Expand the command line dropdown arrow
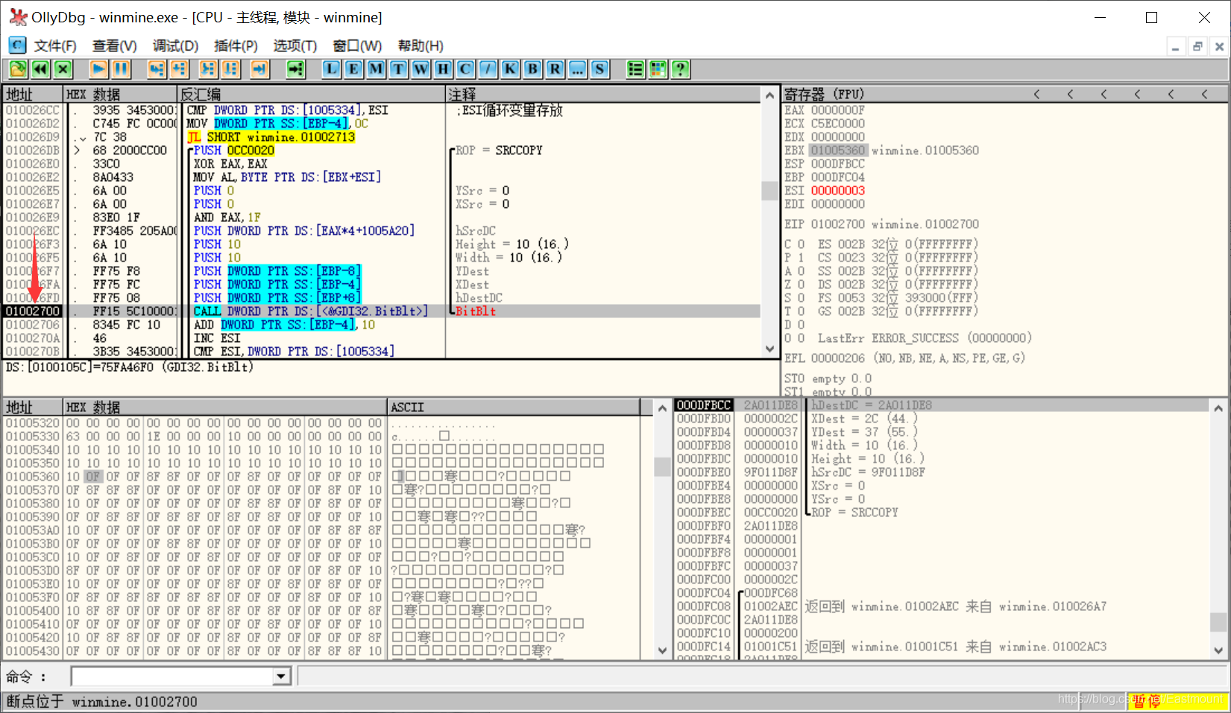The height and width of the screenshot is (713, 1231). point(281,676)
